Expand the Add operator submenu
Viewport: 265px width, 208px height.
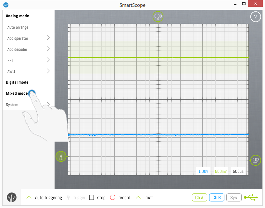pyautogui.click(x=48, y=38)
